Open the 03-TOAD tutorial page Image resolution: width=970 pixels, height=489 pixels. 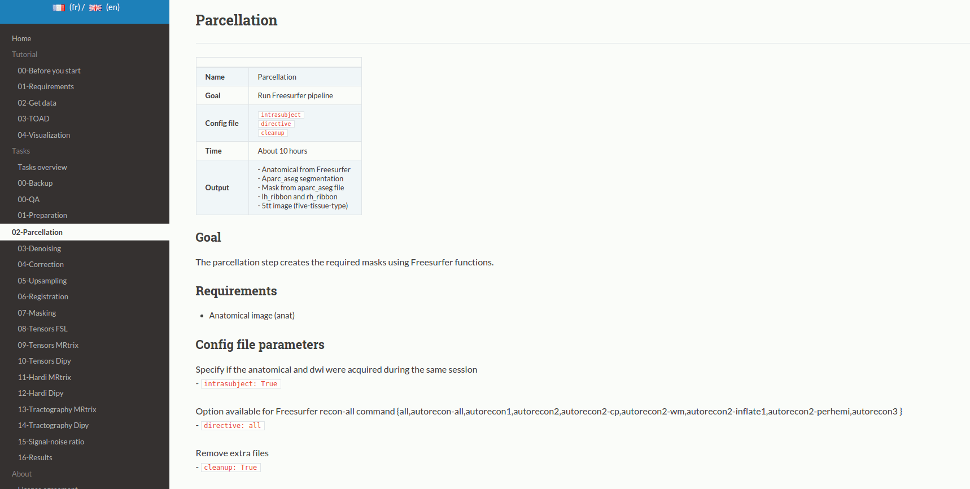pos(33,119)
